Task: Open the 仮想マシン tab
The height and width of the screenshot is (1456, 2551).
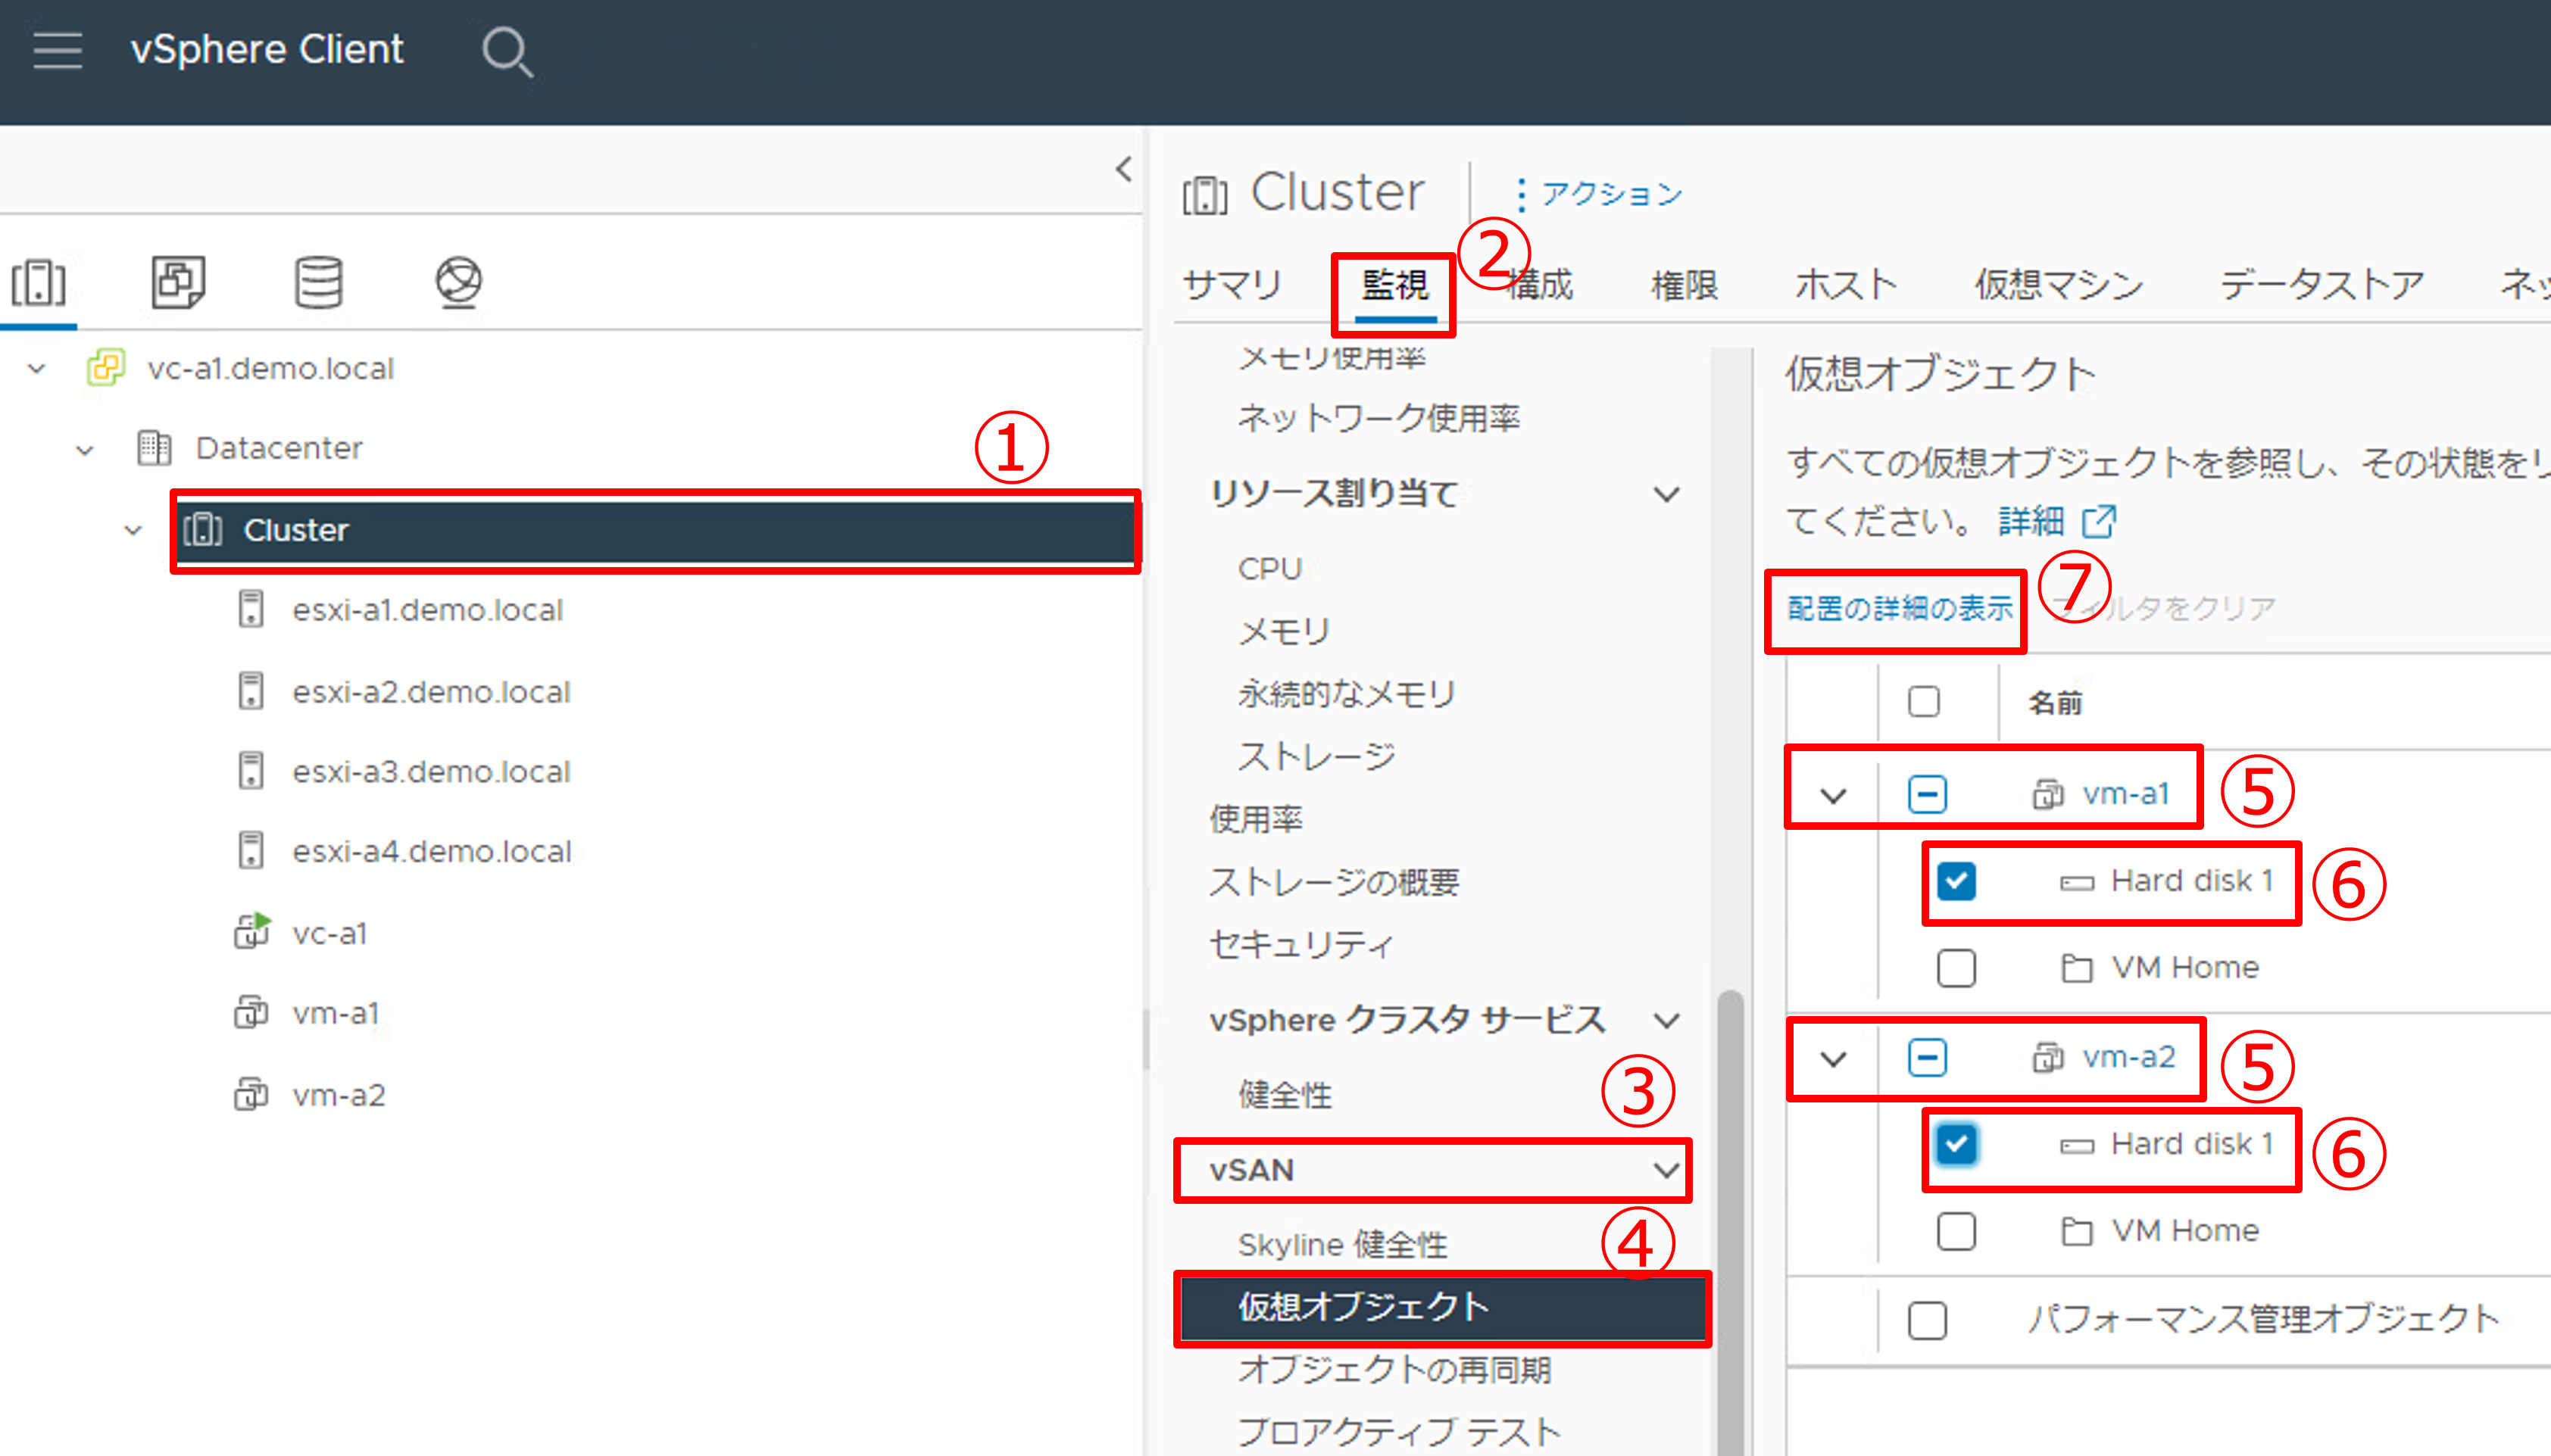Action: coord(2059,285)
